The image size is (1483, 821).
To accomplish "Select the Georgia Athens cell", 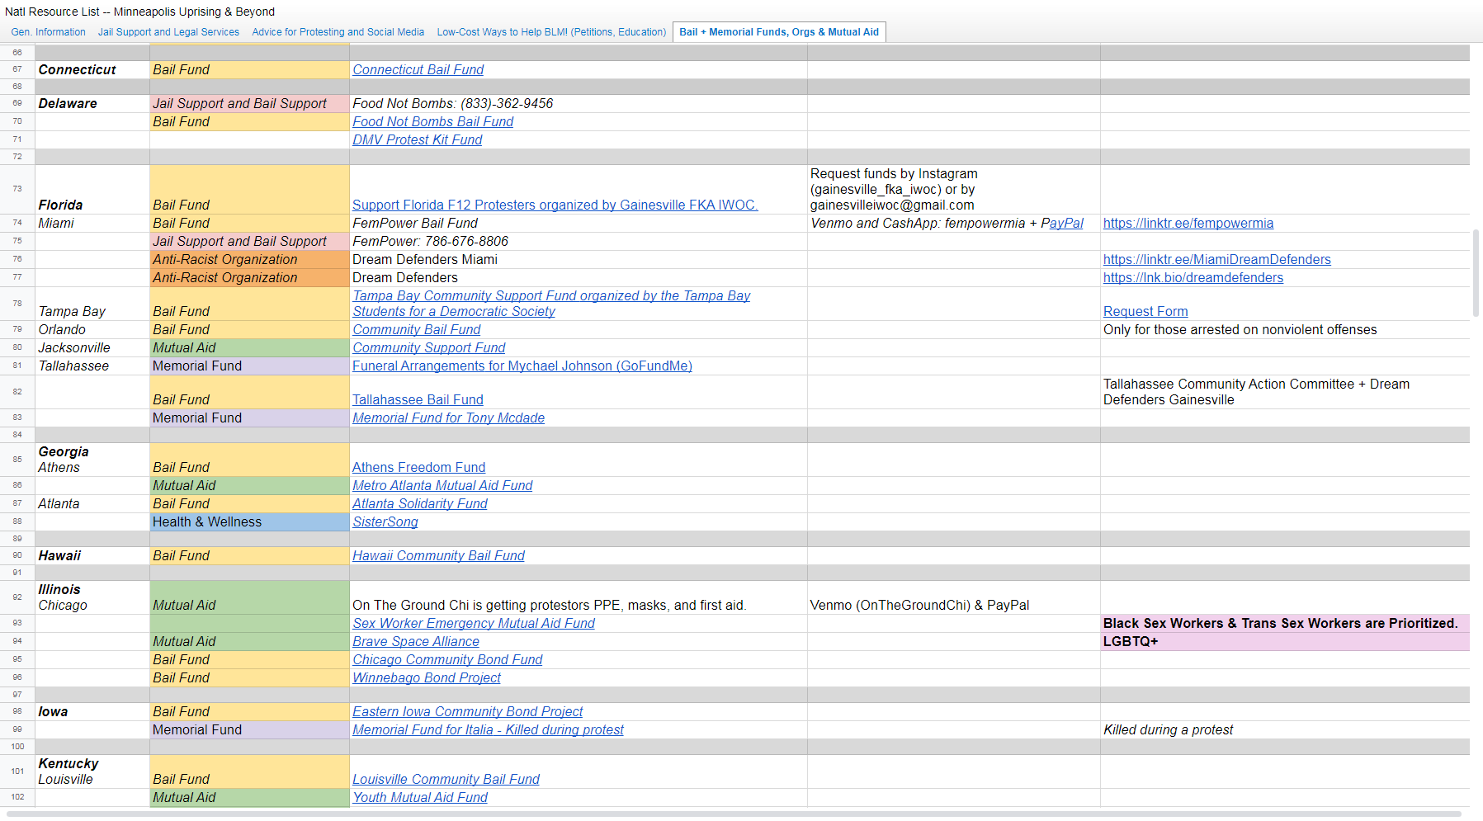I will click(92, 460).
